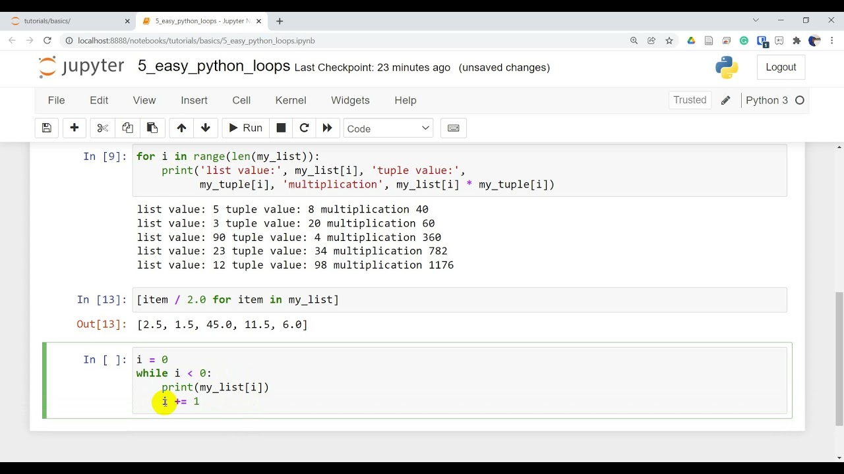Viewport: 844px width, 474px height.
Task: Open the Widgets menu
Action: (350, 100)
